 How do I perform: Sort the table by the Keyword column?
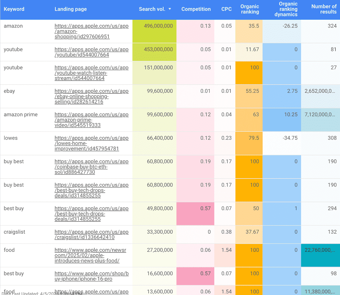(x=14, y=9)
